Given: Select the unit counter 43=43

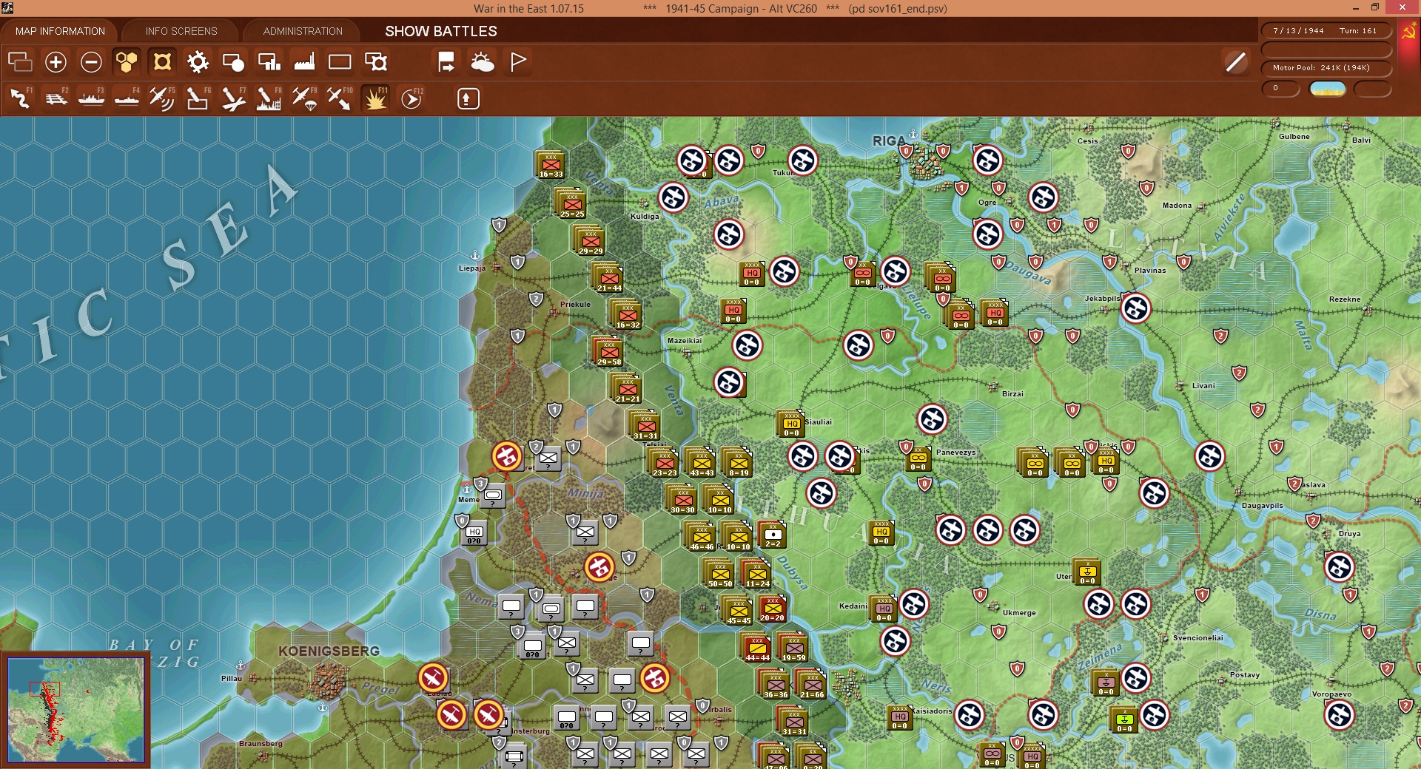Looking at the screenshot, I should tap(702, 463).
